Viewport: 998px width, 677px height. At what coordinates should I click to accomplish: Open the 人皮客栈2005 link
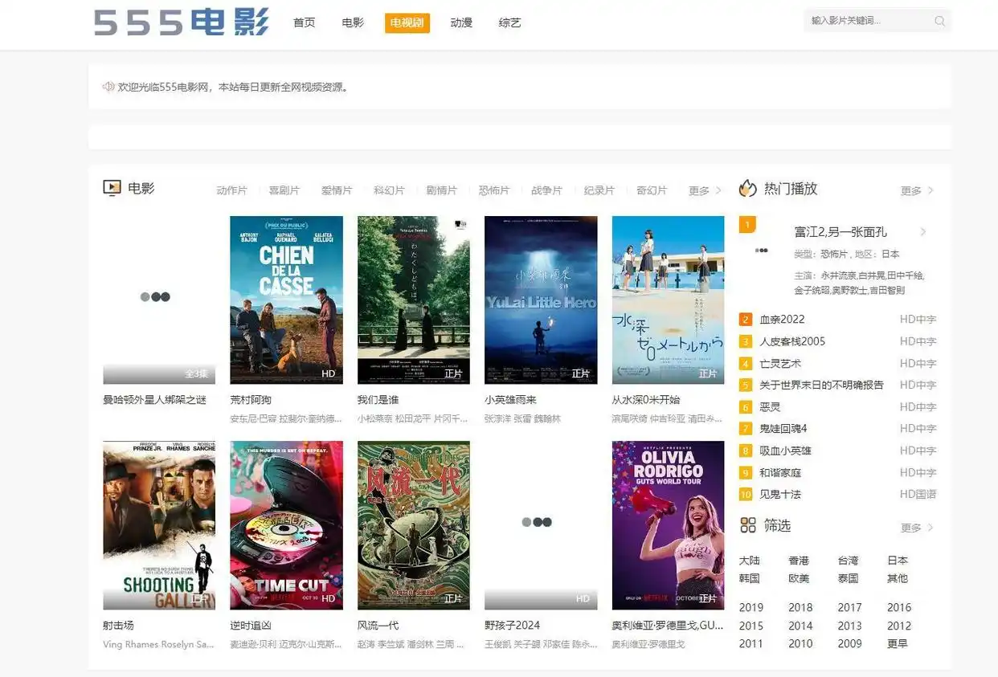(794, 341)
